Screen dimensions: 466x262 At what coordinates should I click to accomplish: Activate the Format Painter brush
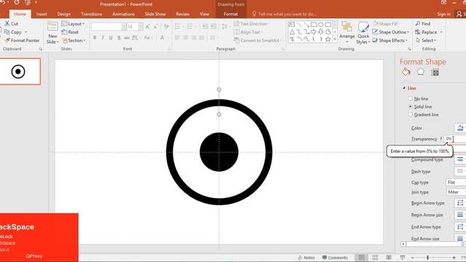tap(7, 40)
